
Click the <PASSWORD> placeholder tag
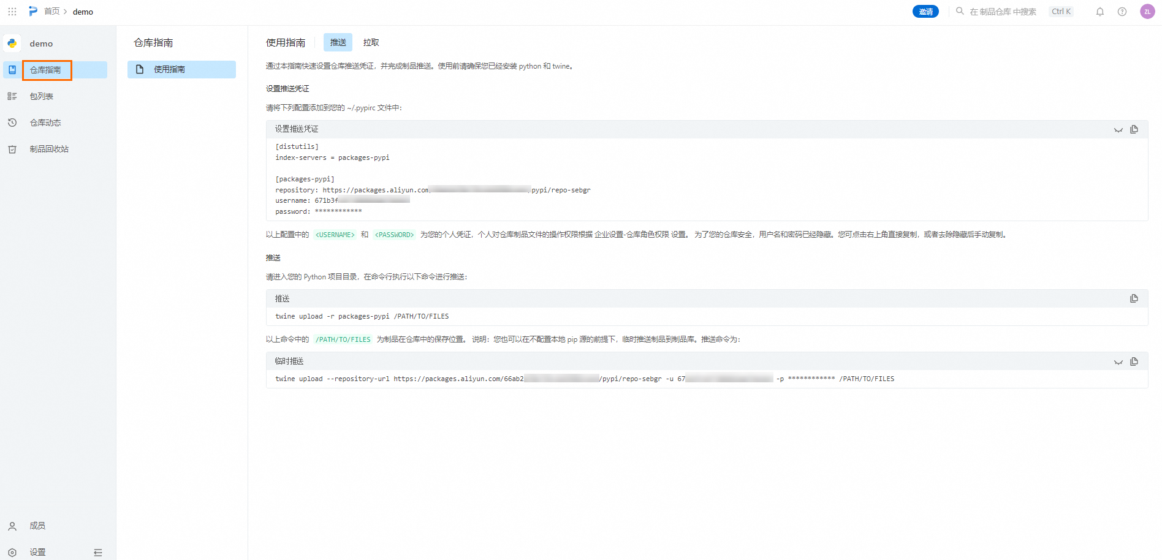tap(394, 235)
